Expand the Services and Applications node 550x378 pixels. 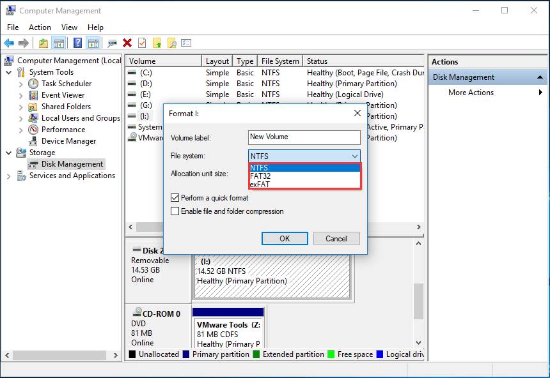[10, 176]
